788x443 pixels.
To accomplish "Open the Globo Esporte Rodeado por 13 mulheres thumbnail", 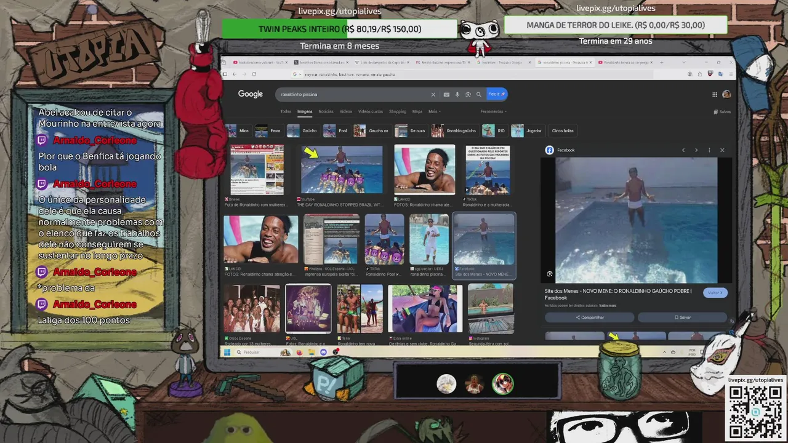I will point(252,309).
